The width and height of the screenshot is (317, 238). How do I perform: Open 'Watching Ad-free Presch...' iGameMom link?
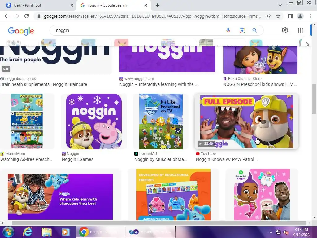coord(26,159)
